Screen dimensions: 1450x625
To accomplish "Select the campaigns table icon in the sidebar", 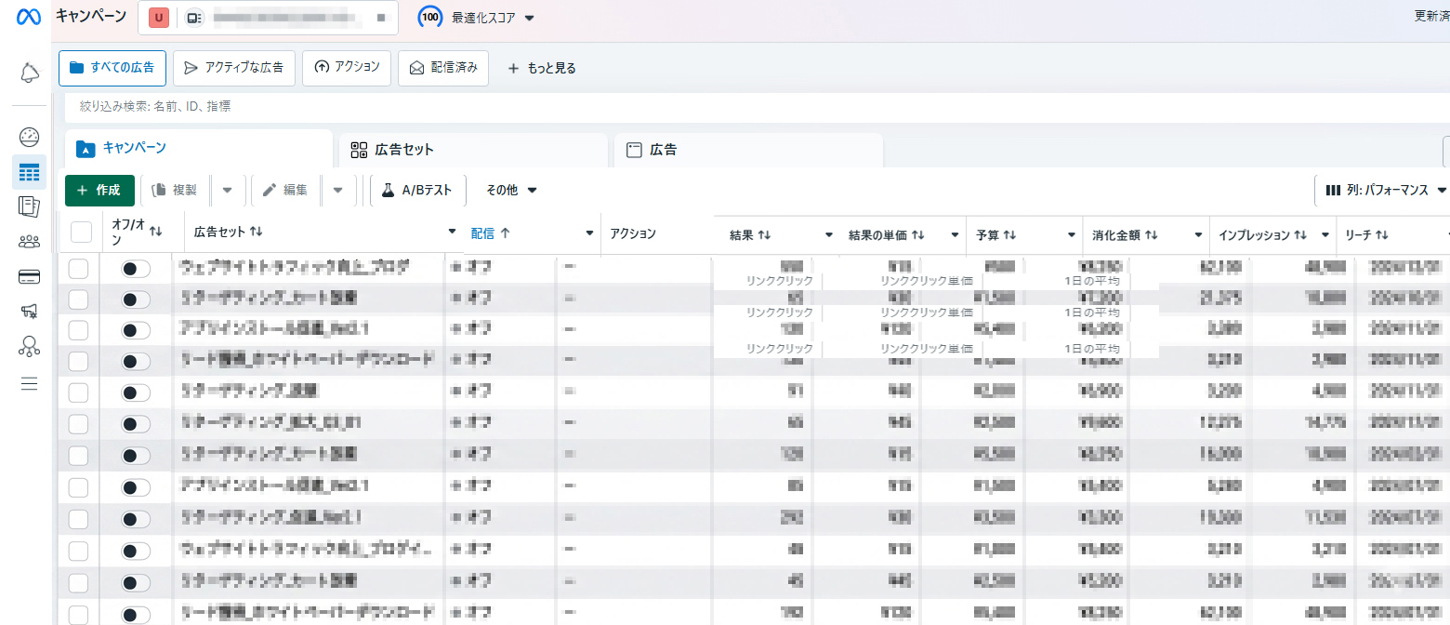I will click(x=29, y=172).
